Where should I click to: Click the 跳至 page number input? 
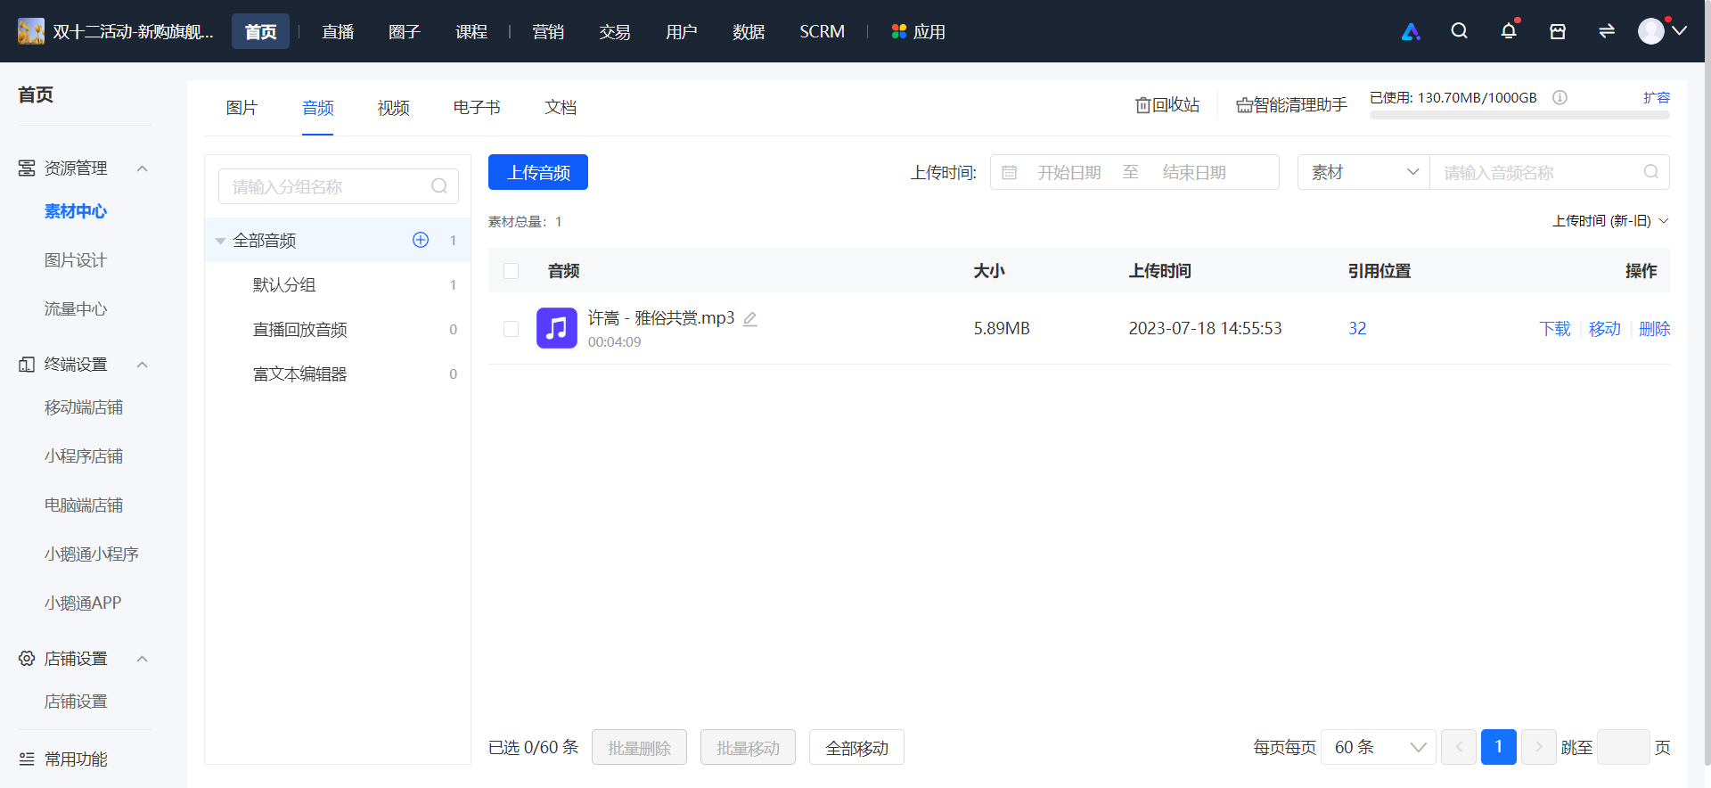[1624, 747]
